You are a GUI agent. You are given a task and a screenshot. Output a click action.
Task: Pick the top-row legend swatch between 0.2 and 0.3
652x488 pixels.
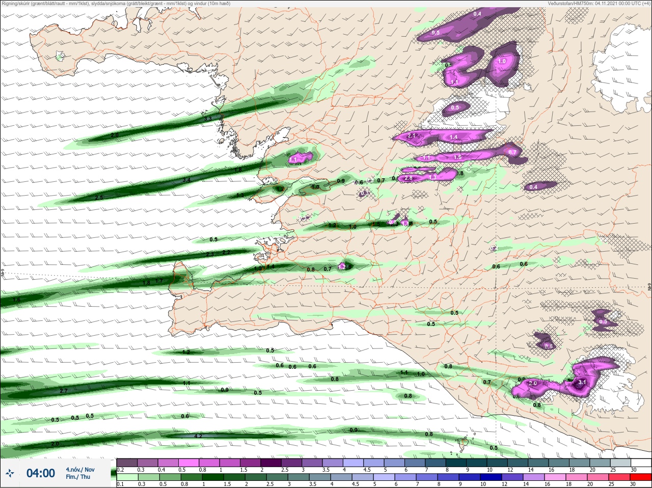pyautogui.click(x=127, y=462)
